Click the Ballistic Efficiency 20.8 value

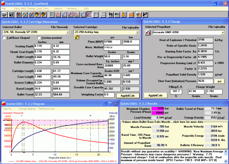point(211,145)
